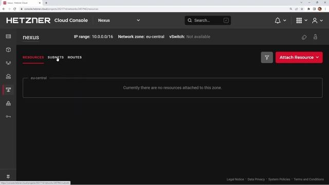Switch to the Routes tab
The image size is (329, 185).
coord(75,57)
